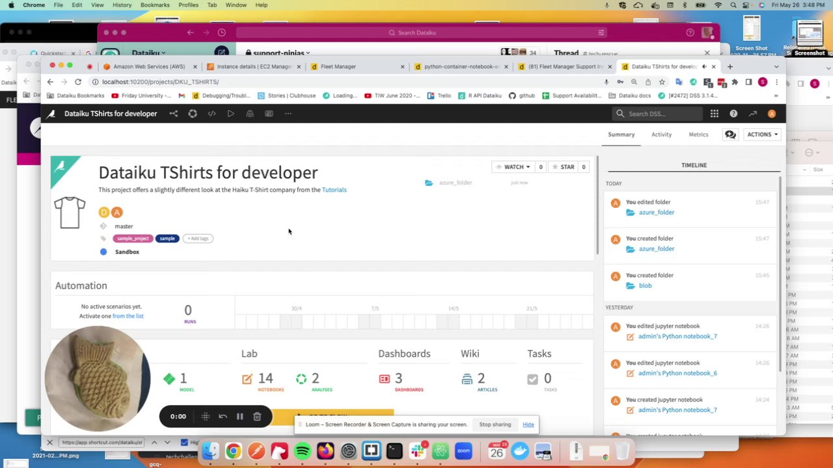Click the Loom delete recording trash icon
The height and width of the screenshot is (468, 833).
pyautogui.click(x=257, y=417)
